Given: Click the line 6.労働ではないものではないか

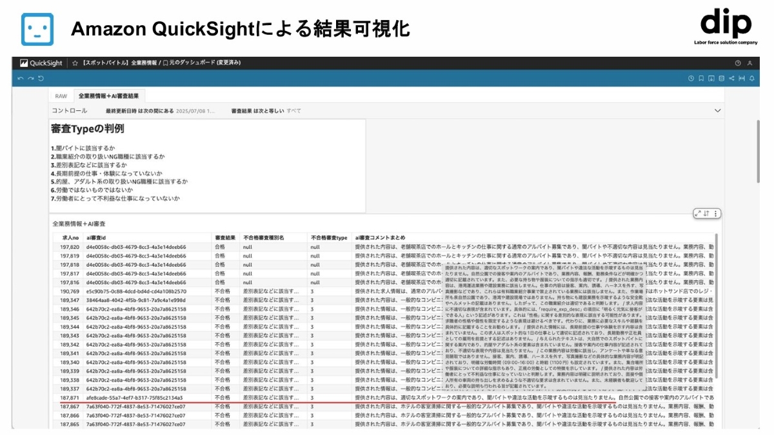Looking at the screenshot, I should (92, 190).
